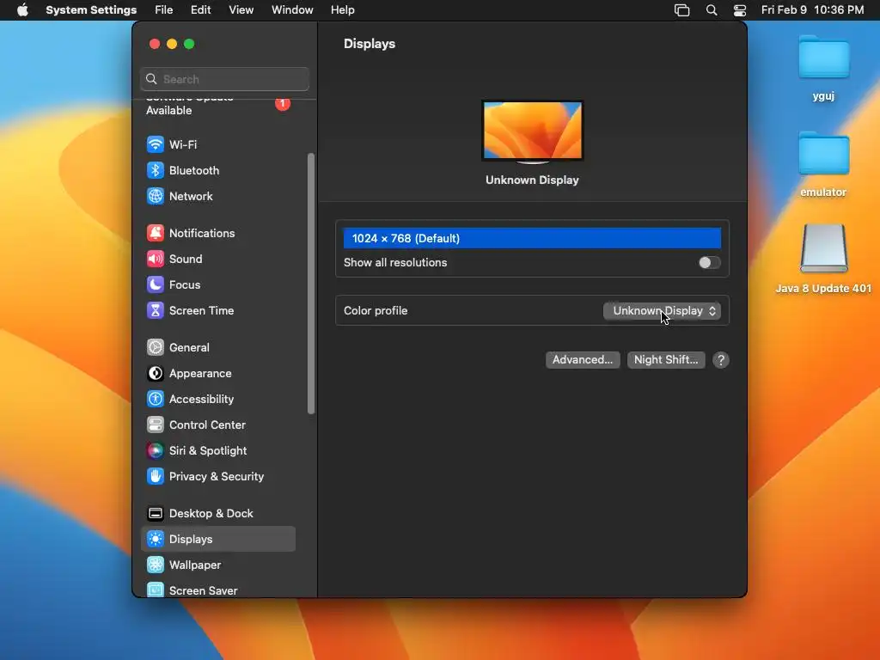Click the question mark help button
This screenshot has height=660, width=880.
click(x=721, y=360)
